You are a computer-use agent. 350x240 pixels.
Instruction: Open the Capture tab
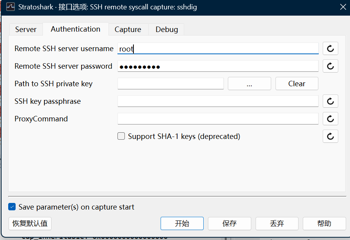click(128, 30)
